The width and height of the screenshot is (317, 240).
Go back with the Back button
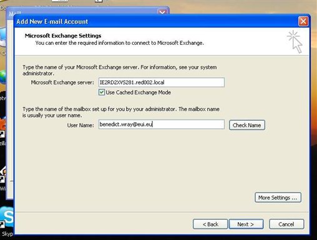pyautogui.click(x=210, y=224)
